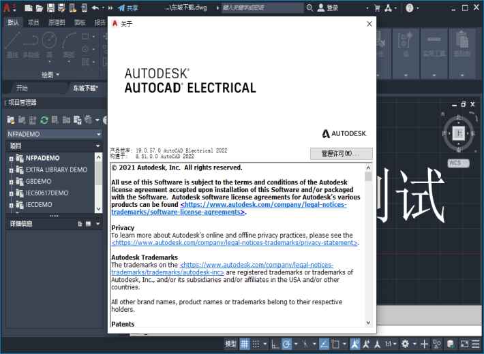
Task: Click the 登录 sign-in user icon
Action: point(321,7)
